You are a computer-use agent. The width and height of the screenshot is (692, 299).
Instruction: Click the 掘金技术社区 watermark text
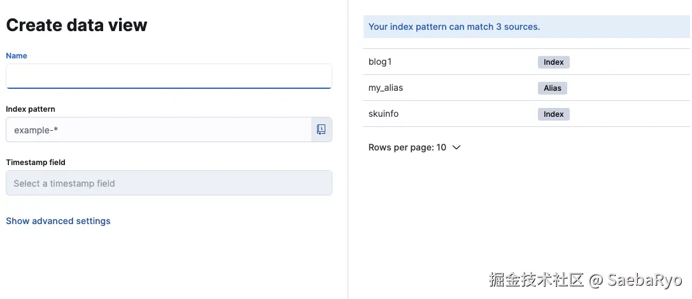tap(536, 279)
